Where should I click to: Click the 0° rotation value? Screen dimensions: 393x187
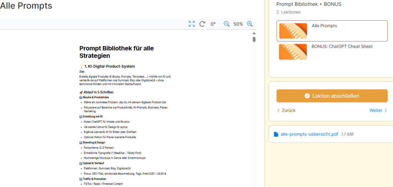(x=213, y=24)
